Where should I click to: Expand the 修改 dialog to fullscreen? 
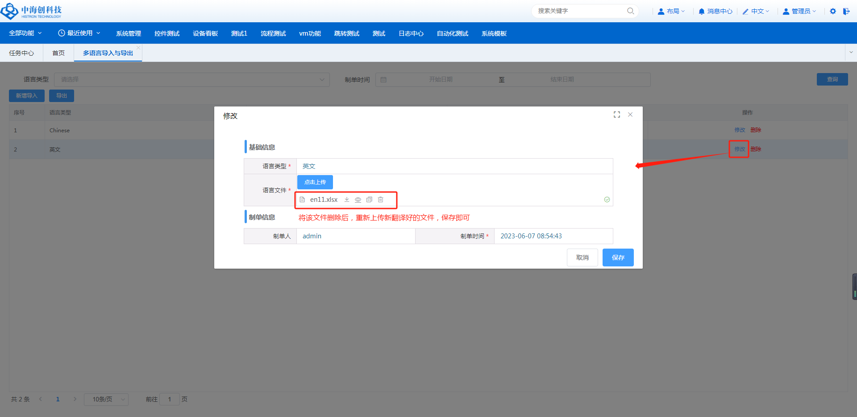(x=617, y=114)
